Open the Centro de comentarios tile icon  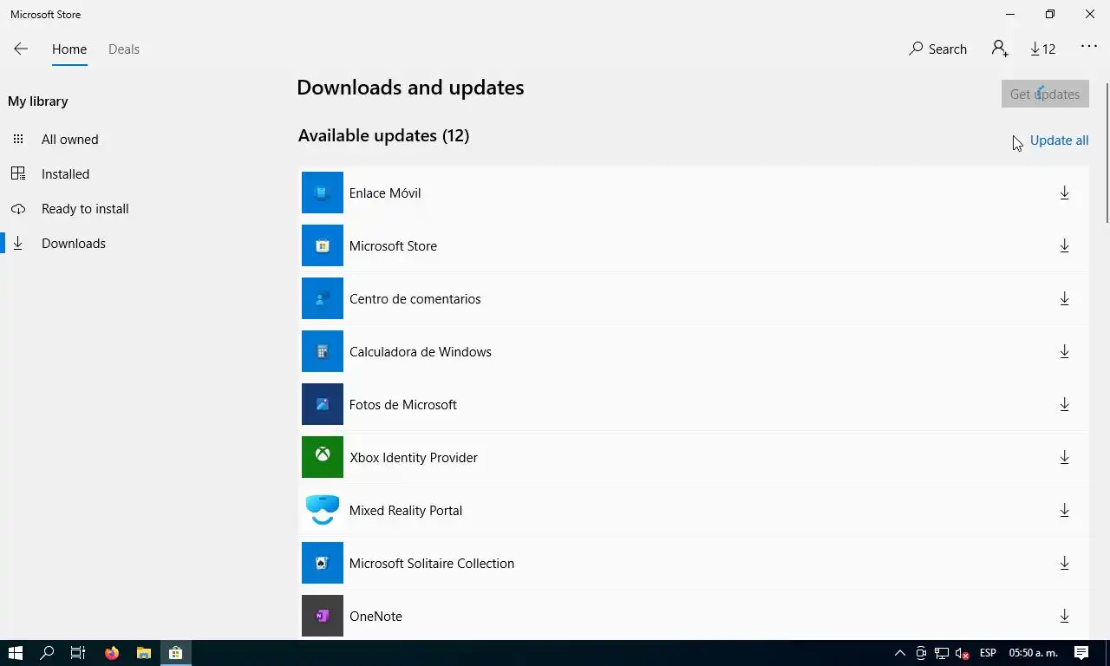(x=323, y=298)
